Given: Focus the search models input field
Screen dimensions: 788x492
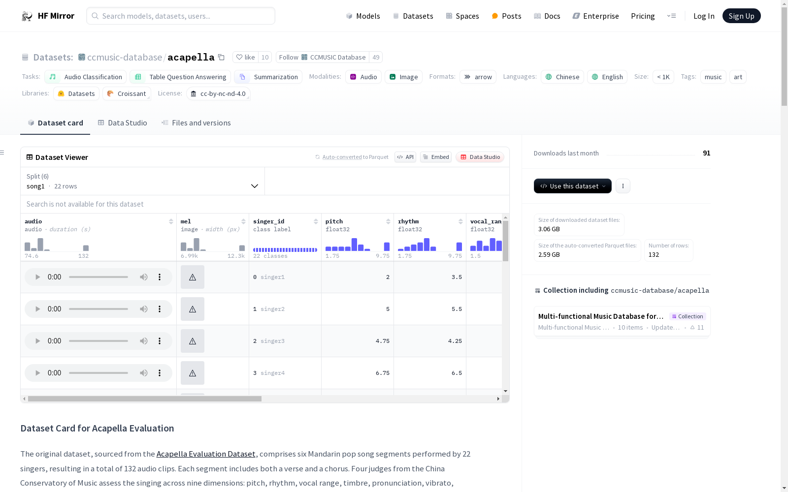Looking at the screenshot, I should tap(181, 16).
